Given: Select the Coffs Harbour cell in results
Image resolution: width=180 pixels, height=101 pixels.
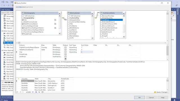Looking at the screenshot, I should point(54,83).
